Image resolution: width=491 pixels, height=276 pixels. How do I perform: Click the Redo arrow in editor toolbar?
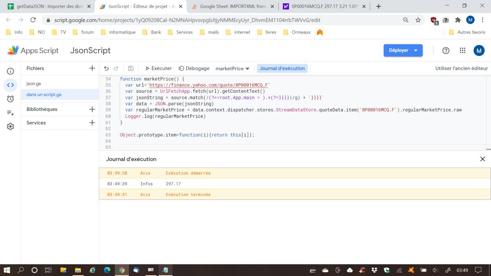116,68
